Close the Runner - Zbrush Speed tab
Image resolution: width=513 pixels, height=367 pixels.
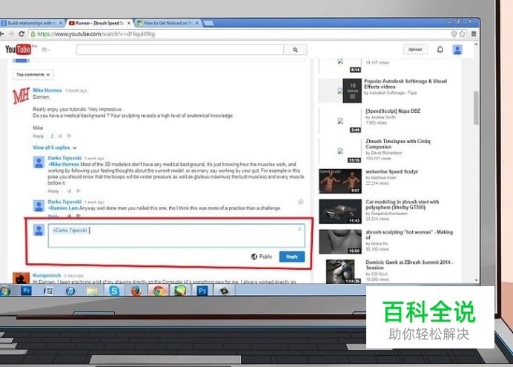[x=128, y=23]
